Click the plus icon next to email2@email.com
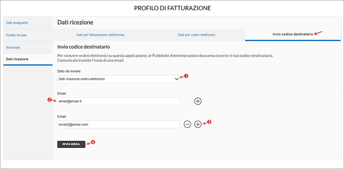The image size is (344, 169). (x=198, y=124)
